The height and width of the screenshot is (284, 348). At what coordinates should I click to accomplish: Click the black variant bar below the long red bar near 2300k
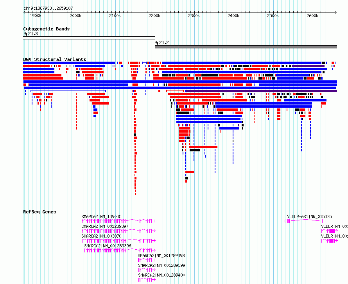pyautogui.click(x=195, y=150)
